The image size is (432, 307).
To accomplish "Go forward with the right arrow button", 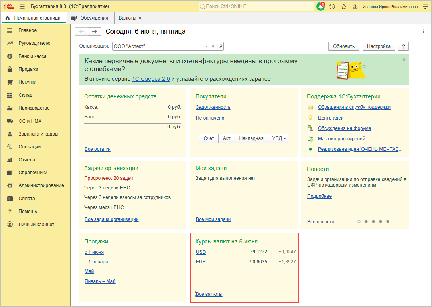I will tap(94, 32).
